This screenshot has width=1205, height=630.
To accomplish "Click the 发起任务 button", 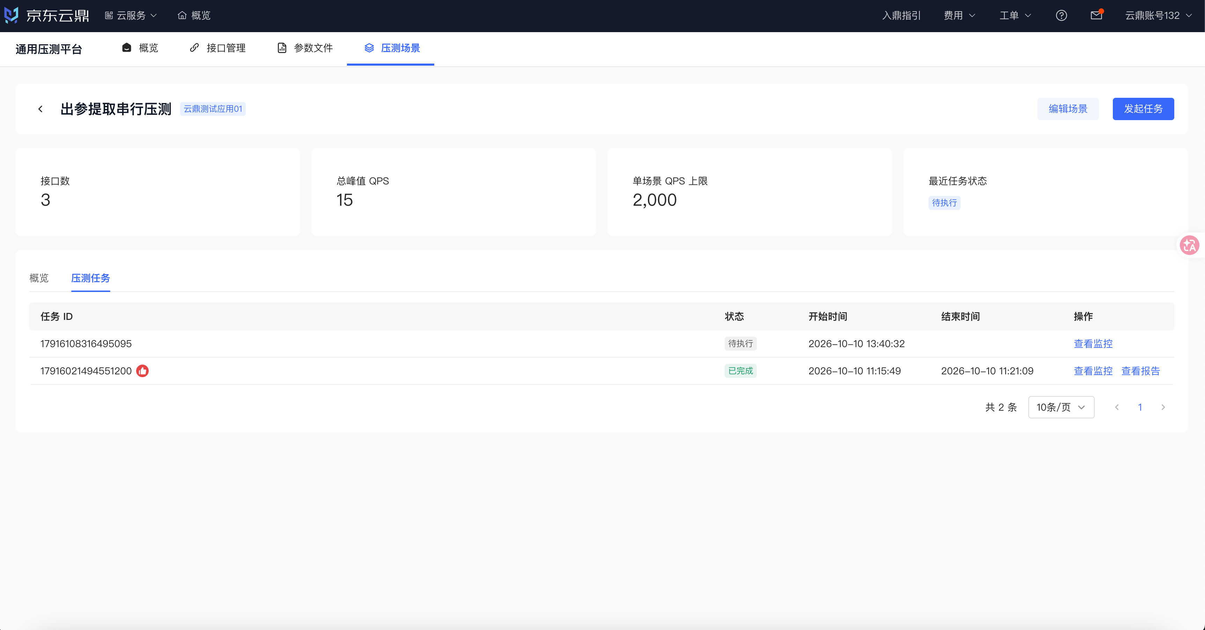I will 1143,109.
